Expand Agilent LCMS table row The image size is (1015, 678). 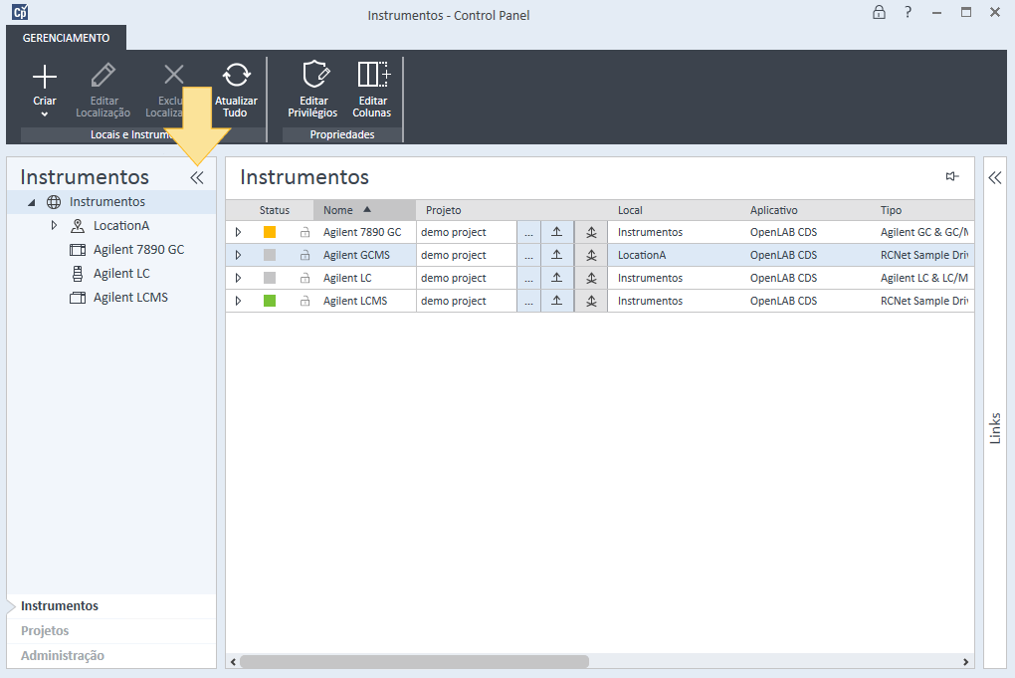(238, 301)
